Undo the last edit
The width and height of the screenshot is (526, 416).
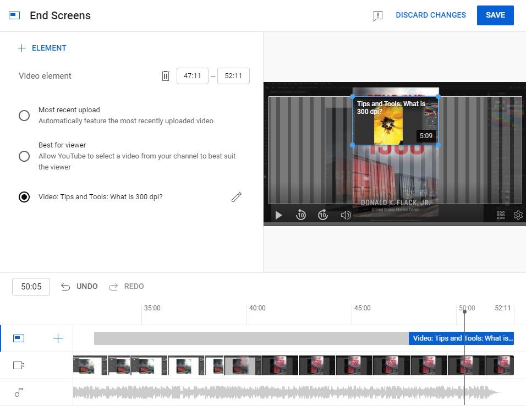point(79,287)
